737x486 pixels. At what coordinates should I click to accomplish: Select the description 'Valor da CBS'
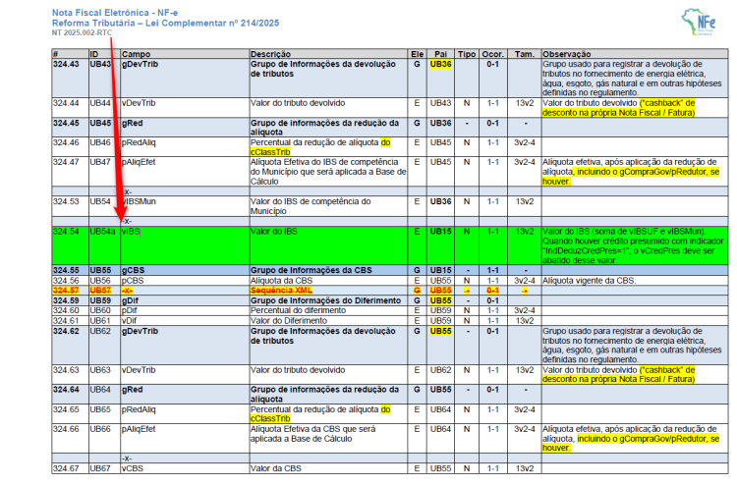pos(275,469)
